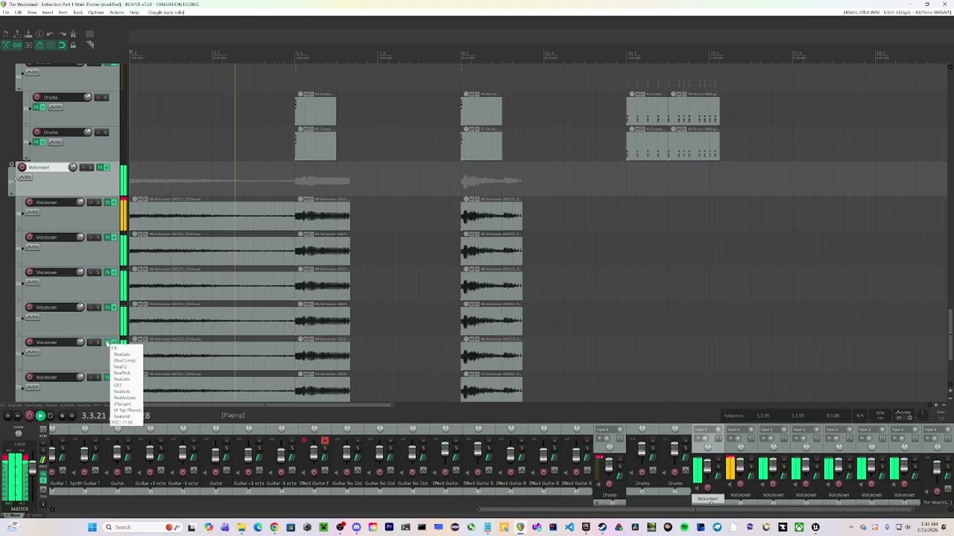
Task: Click the Guitar strip 29 volume fader
Action: click(x=117, y=454)
